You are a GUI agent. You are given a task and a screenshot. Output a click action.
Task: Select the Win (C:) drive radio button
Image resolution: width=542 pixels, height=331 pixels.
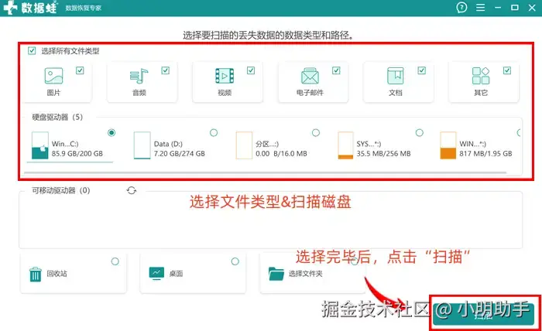pyautogui.click(x=111, y=132)
